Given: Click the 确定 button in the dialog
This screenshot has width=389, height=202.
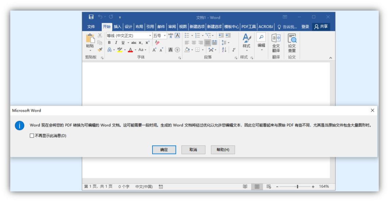Looking at the screenshot, I should click(x=164, y=150).
